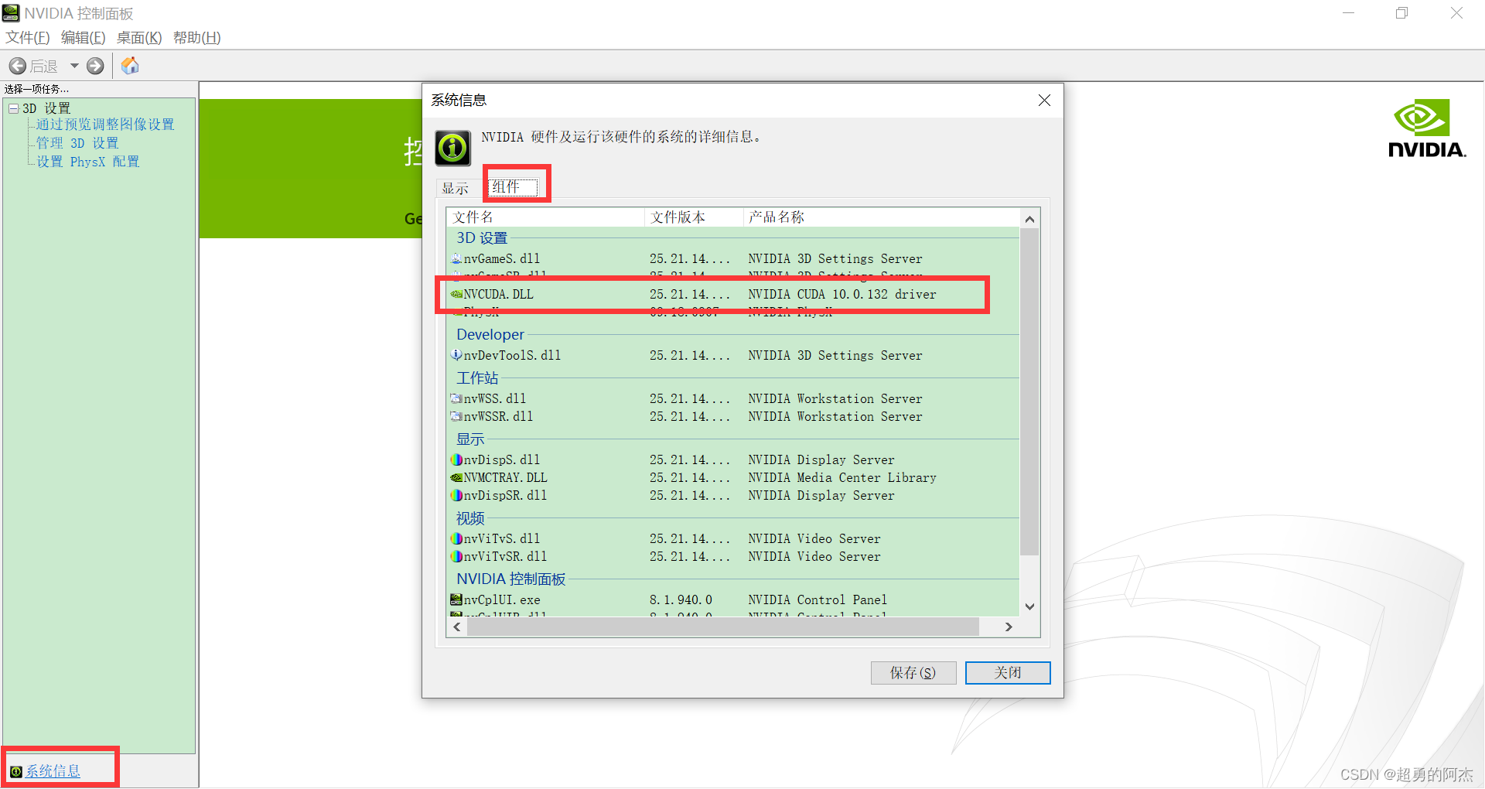Click the Home icon in toolbar
The width and height of the screenshot is (1485, 789).
pyautogui.click(x=130, y=66)
